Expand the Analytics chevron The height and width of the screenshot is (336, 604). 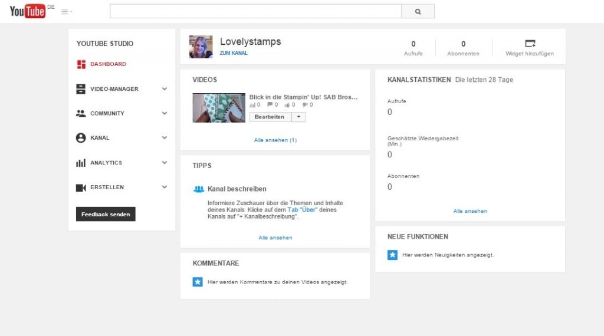[165, 163]
